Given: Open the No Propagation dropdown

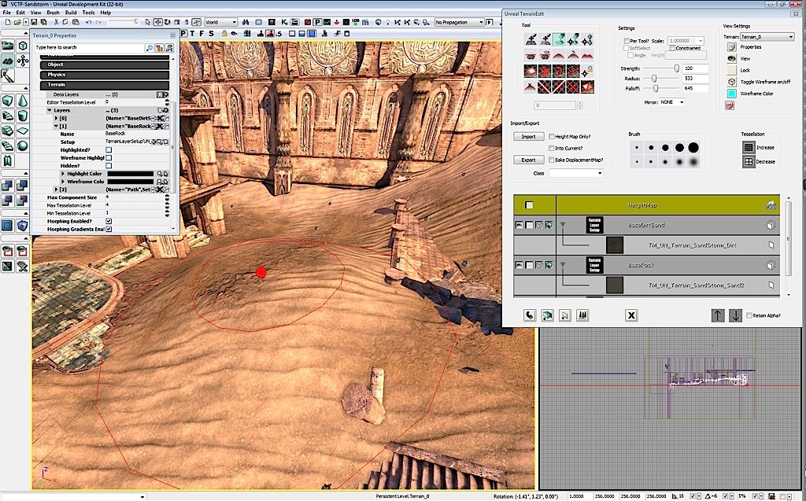Looking at the screenshot, I should tap(459, 22).
